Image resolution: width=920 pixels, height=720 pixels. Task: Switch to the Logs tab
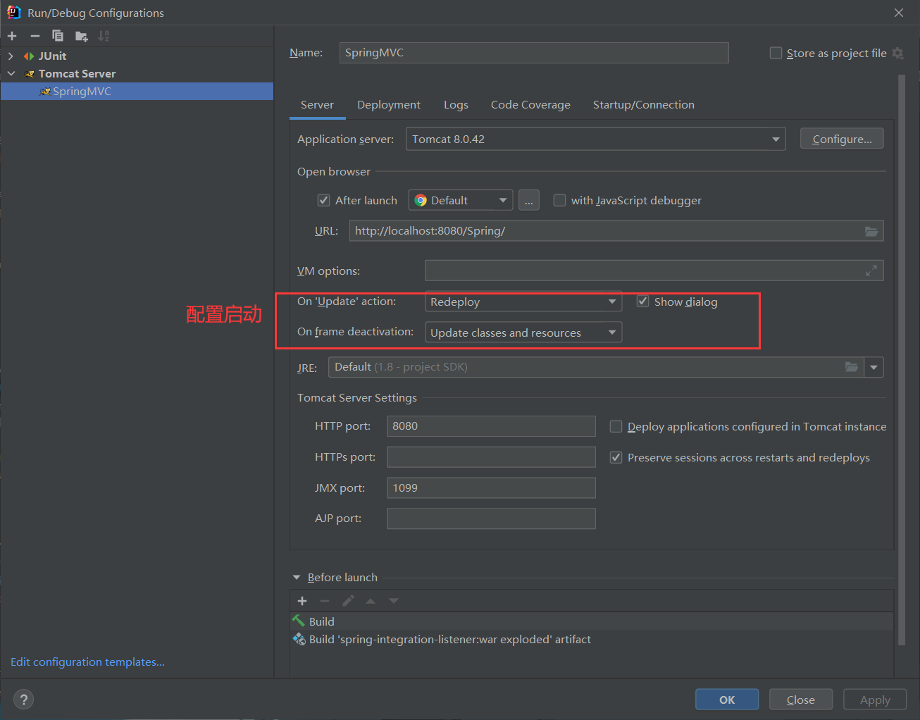[x=456, y=104]
